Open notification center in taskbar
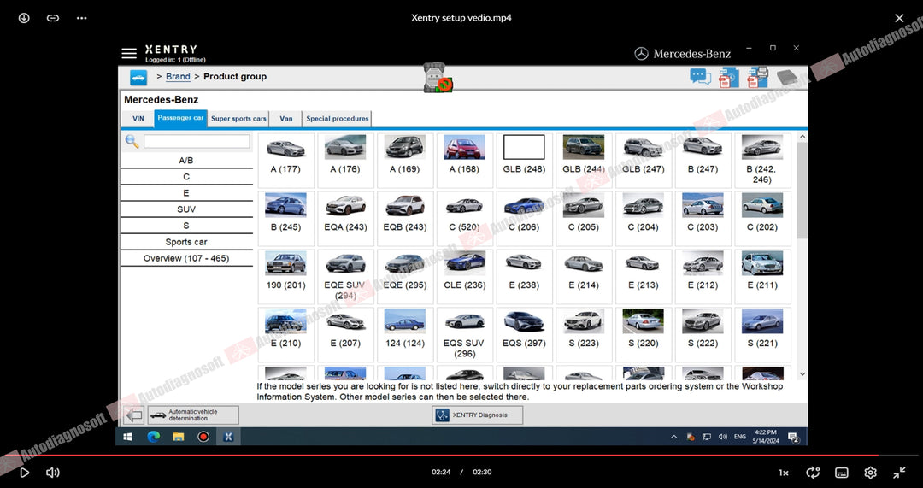This screenshot has height=488, width=923. 793,437
